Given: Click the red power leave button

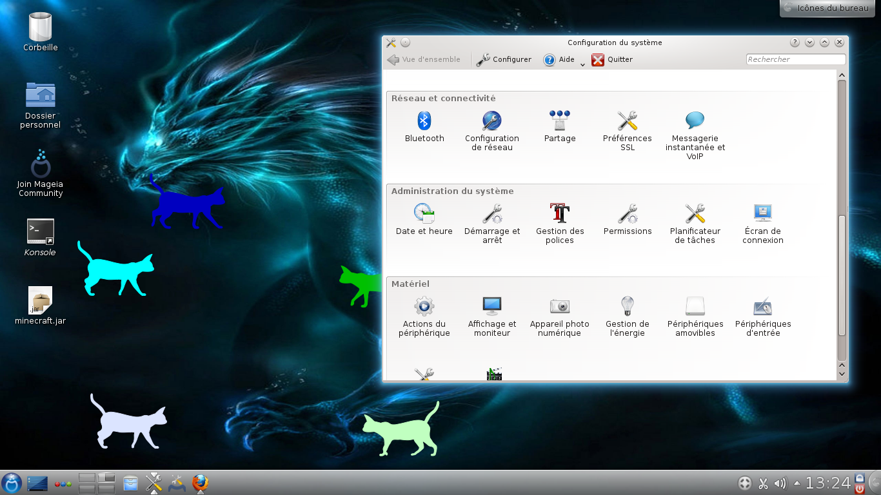Looking at the screenshot, I should pos(859,489).
